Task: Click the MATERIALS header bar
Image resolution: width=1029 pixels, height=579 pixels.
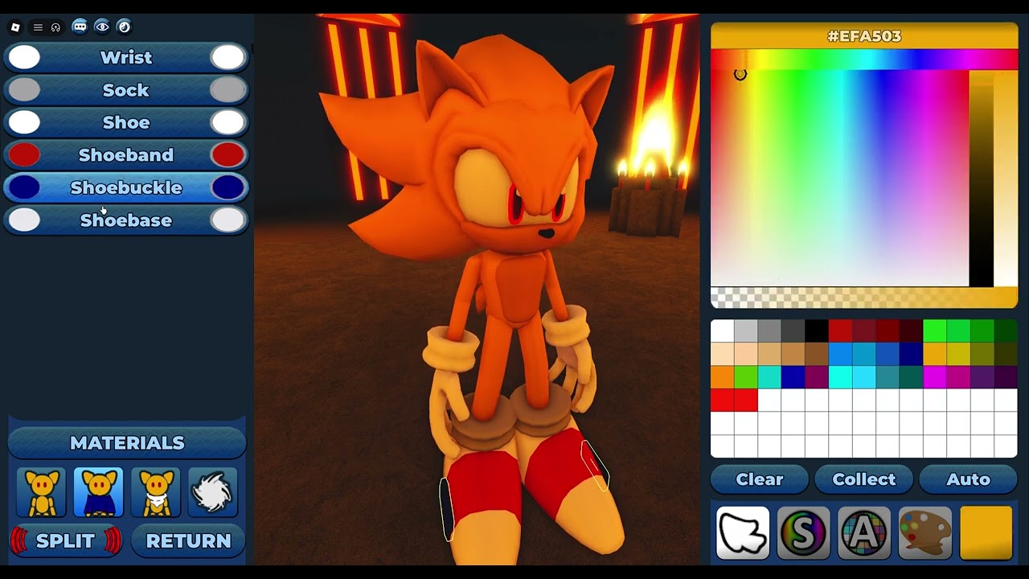Action: tap(127, 443)
